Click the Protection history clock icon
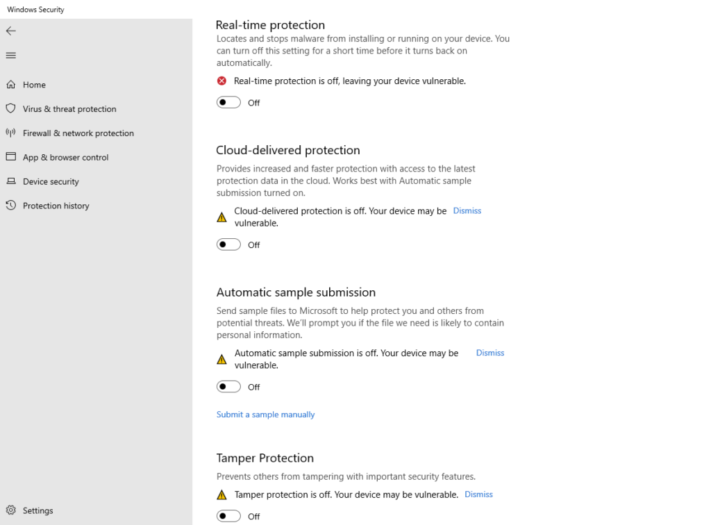The image size is (711, 525). point(11,206)
